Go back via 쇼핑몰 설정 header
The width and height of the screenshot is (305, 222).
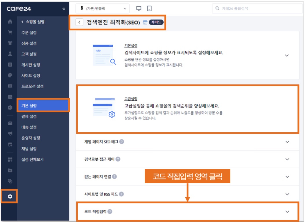pos(33,22)
